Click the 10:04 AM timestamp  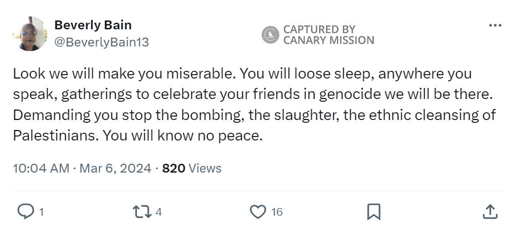click(40, 168)
